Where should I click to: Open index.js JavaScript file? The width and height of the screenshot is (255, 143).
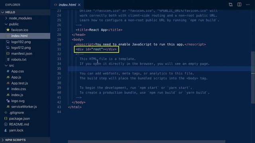click(x=25, y=95)
